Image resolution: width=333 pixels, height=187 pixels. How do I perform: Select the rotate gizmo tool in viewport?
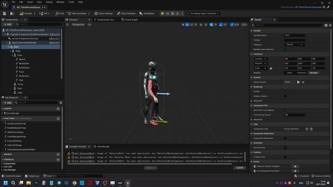pyautogui.click(x=191, y=24)
